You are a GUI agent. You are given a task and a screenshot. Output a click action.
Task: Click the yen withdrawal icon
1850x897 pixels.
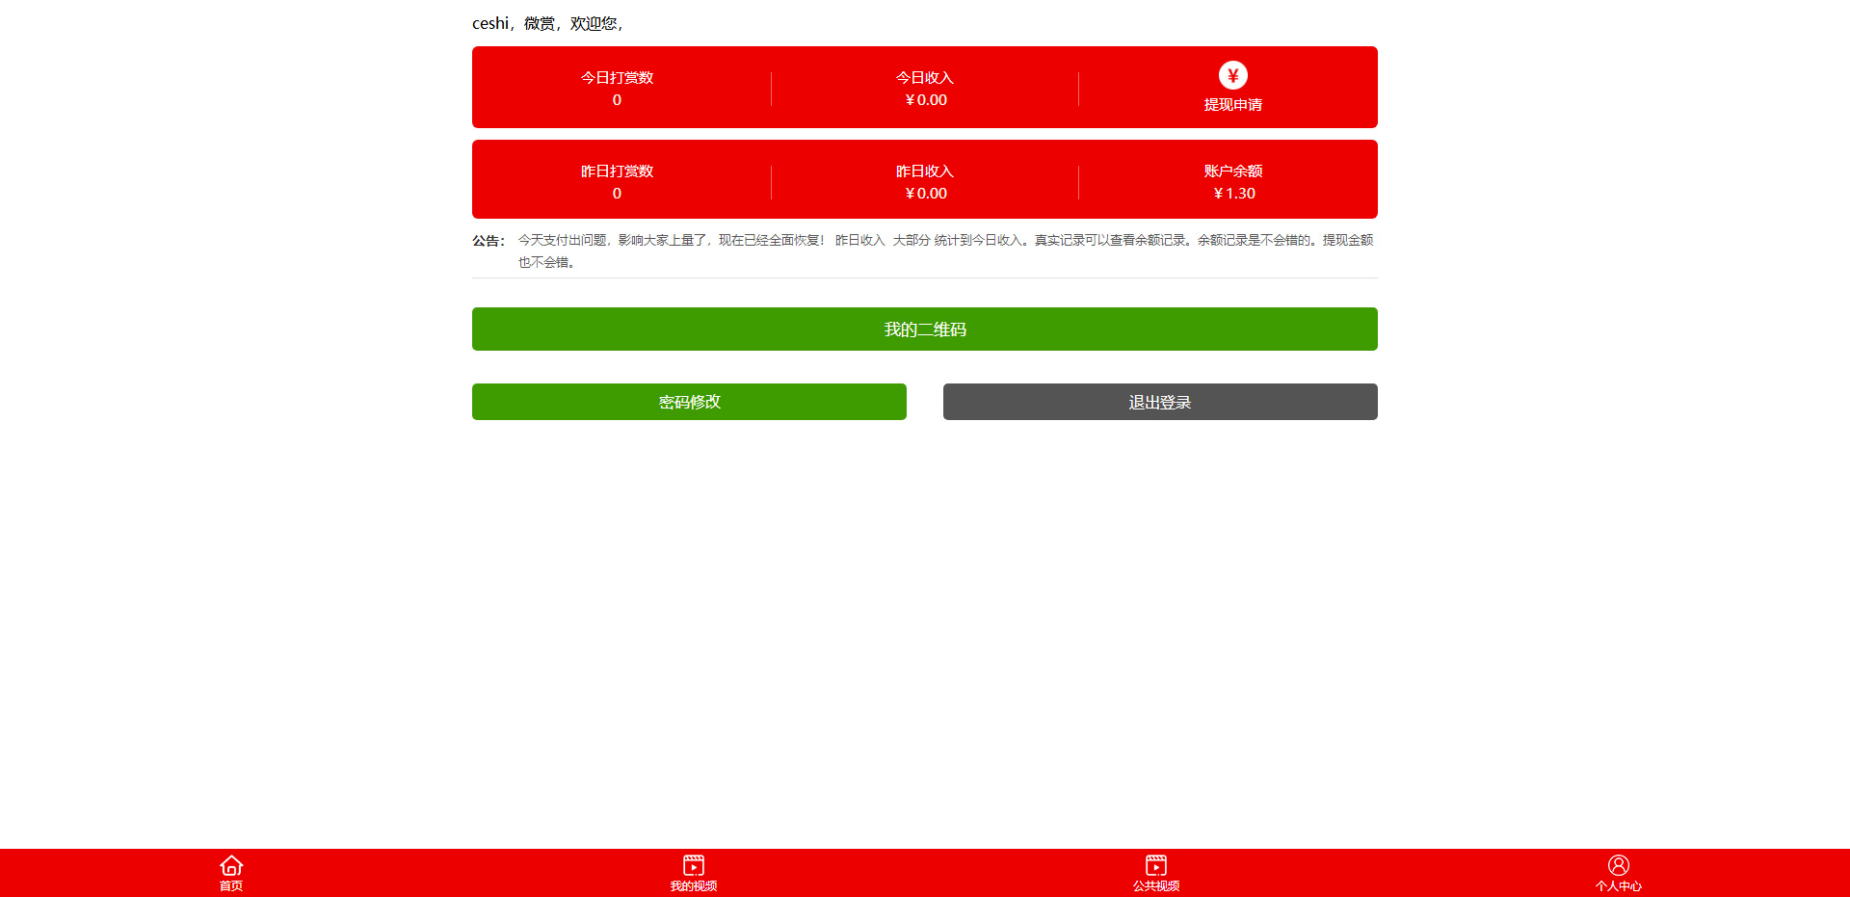[x=1233, y=75]
